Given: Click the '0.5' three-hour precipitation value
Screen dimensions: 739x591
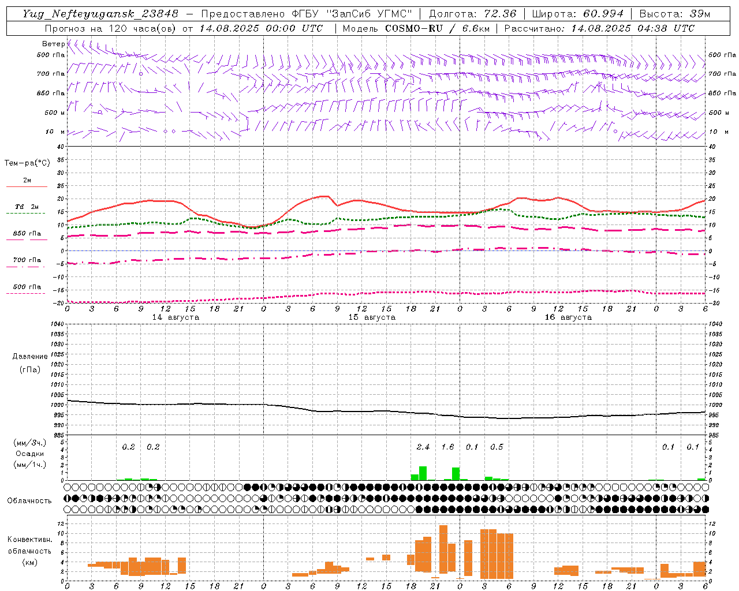Looking at the screenshot, I should click(x=497, y=447).
